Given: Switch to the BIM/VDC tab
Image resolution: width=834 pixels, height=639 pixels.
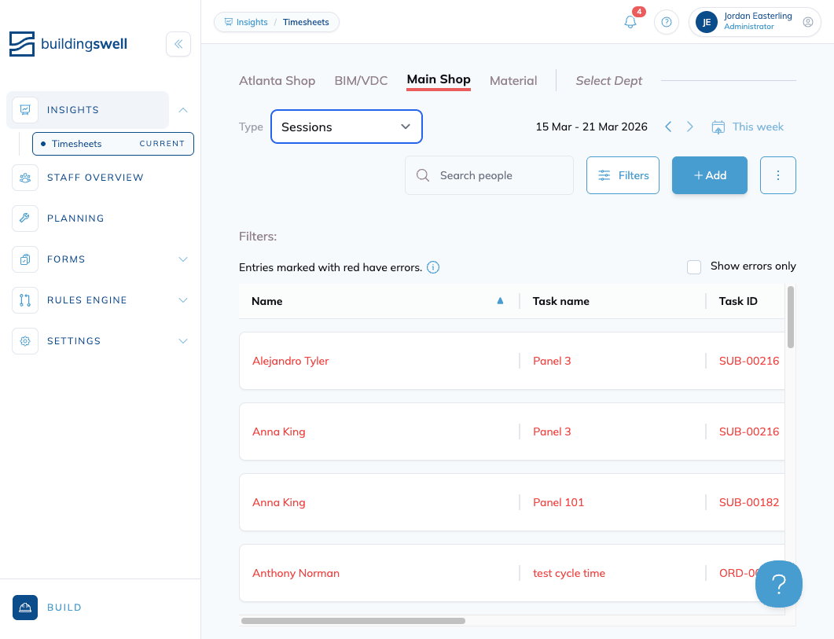Looking at the screenshot, I should (361, 81).
